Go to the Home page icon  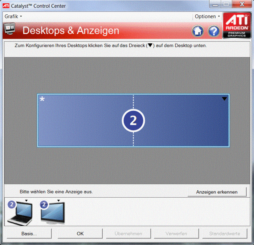[x=198, y=31]
